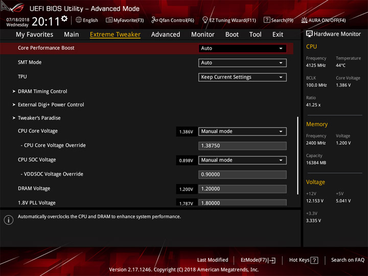The height and width of the screenshot is (276, 368).
Task: Click the 1.200V DRAM Voltage readout
Action: click(x=186, y=189)
